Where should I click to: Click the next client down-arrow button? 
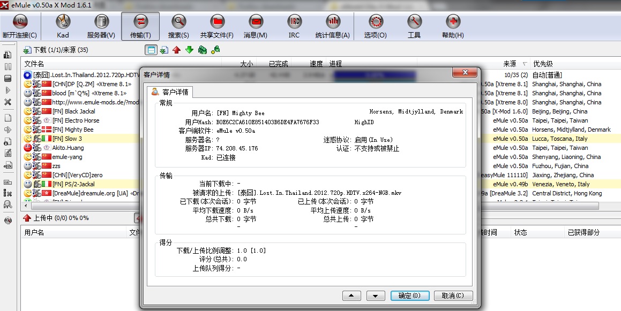pyautogui.click(x=376, y=295)
